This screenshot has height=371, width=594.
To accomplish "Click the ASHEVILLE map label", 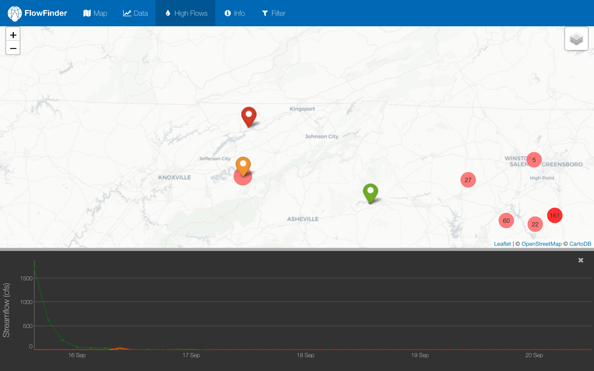I will 303,219.
